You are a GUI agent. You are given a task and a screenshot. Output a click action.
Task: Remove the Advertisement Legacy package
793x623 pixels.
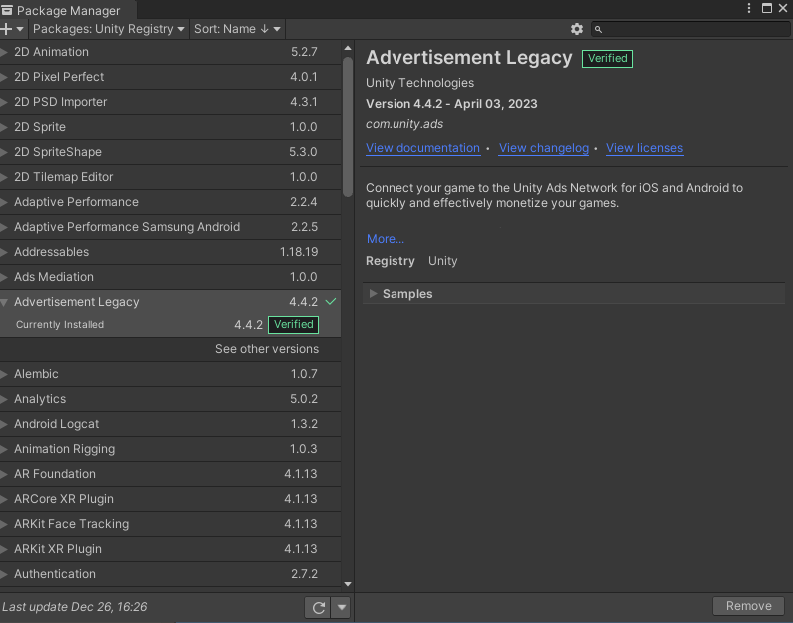coord(748,606)
